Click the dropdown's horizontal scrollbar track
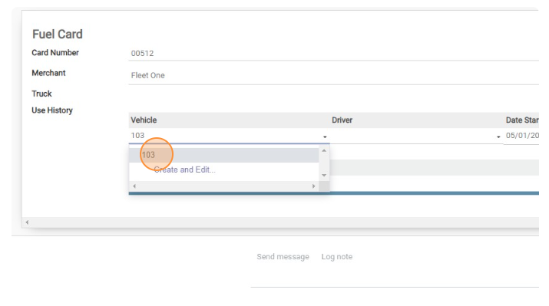 [224, 186]
